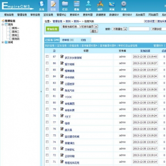
Task: Click the edit icon in YOOK row
Action: coord(62,96)
